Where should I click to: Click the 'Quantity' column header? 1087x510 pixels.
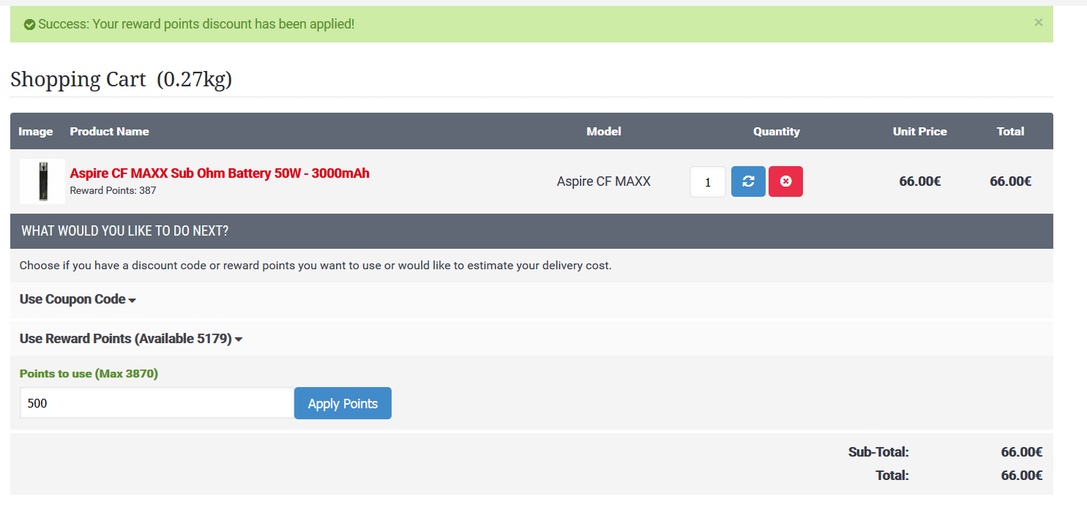(777, 132)
